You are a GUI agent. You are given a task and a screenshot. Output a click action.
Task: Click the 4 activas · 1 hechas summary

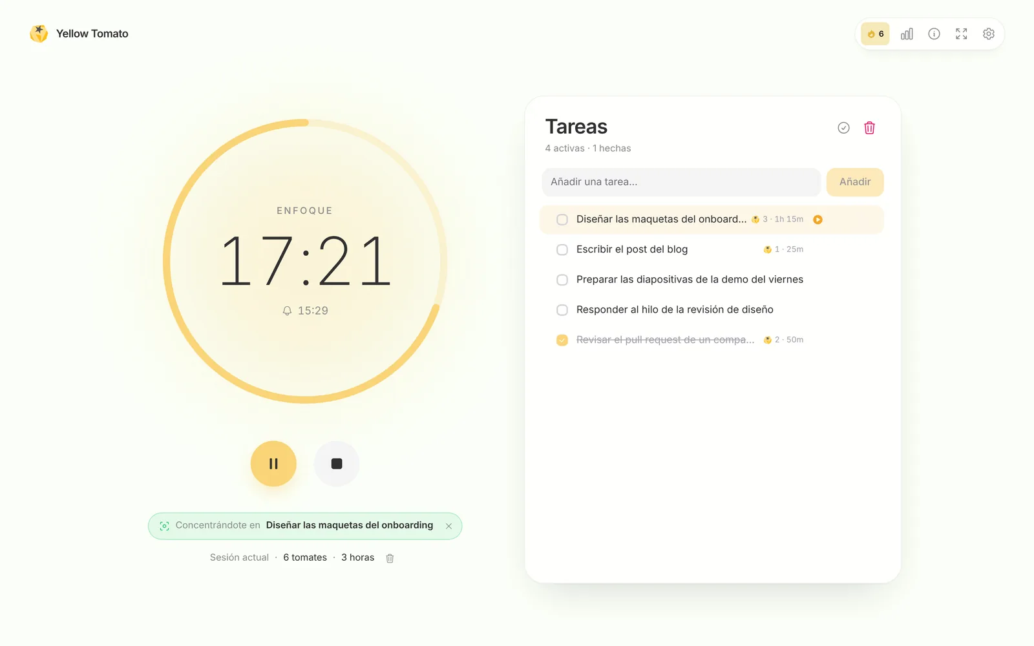coord(588,149)
